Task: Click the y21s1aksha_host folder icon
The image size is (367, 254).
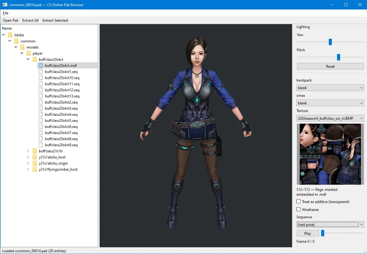Action: pos(34,157)
